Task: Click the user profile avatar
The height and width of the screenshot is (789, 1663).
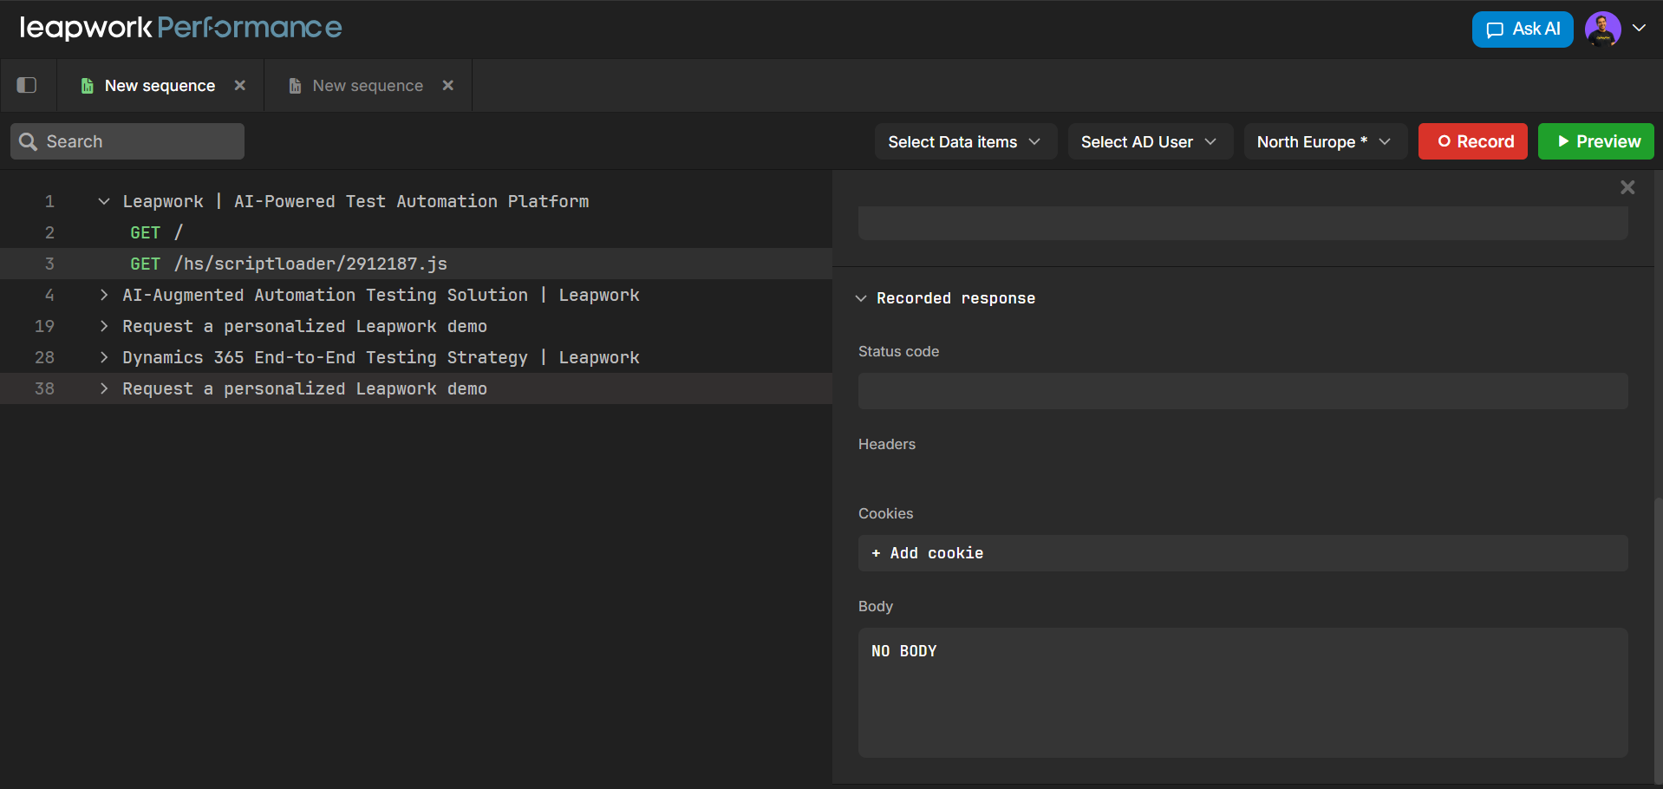Action: pos(1602,29)
